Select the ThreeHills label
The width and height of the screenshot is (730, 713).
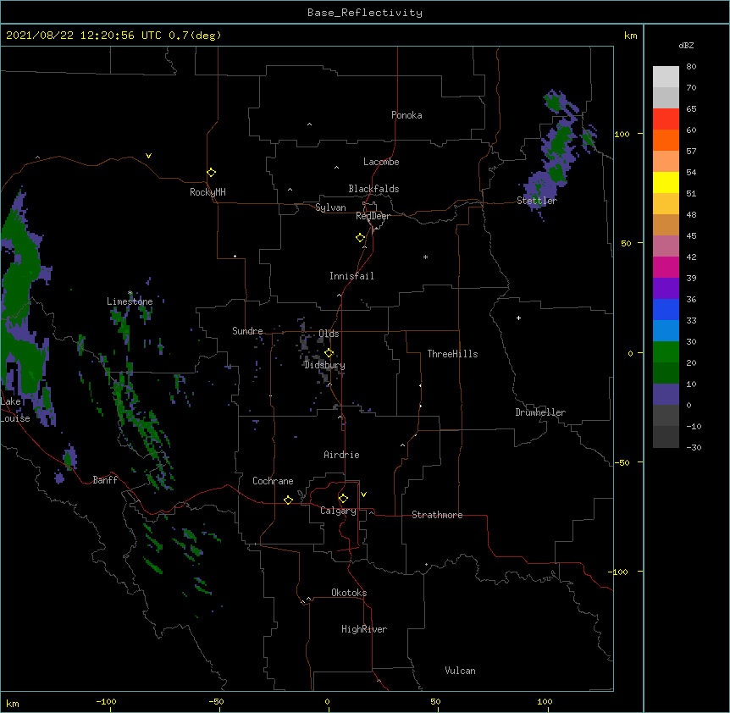click(452, 354)
